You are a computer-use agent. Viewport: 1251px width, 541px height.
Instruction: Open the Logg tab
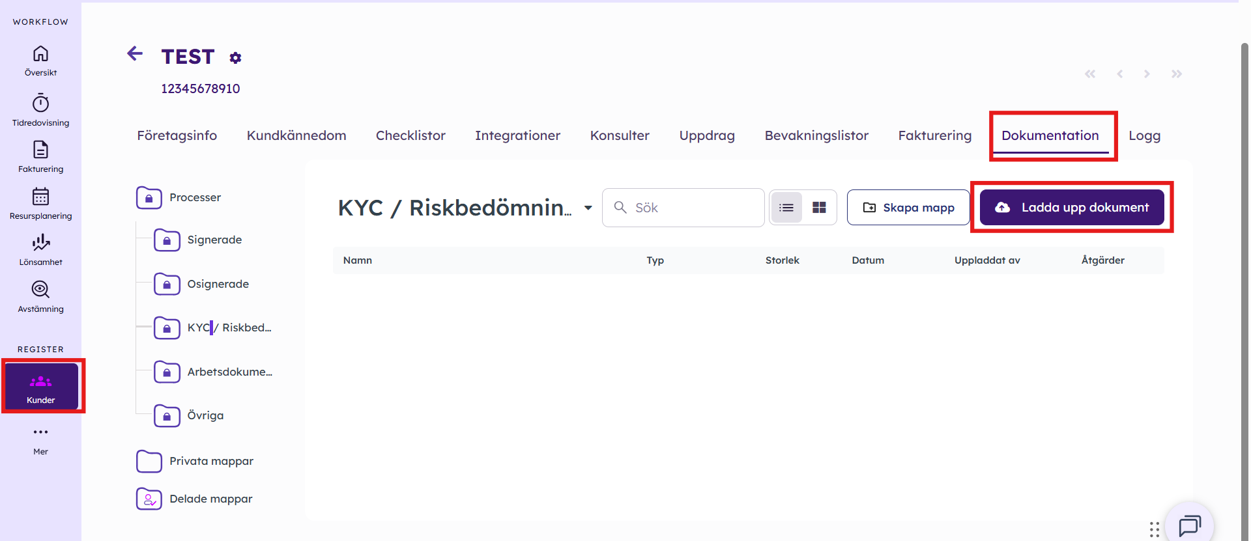point(1145,135)
